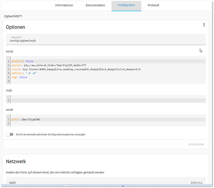
Task: Click the data_path input field
Action: pos(106,39)
